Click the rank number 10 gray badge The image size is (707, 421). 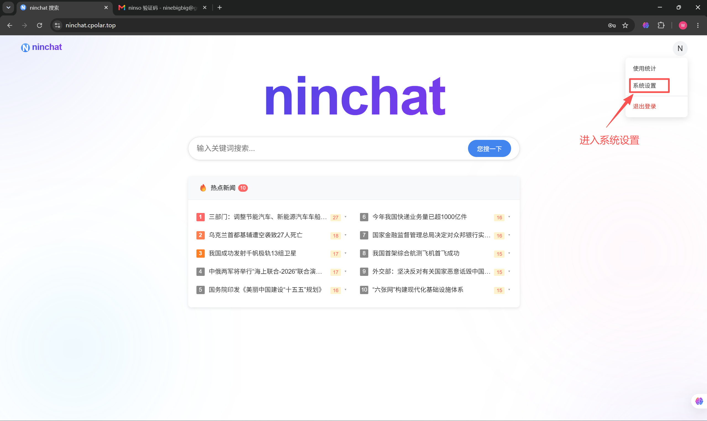coord(364,290)
